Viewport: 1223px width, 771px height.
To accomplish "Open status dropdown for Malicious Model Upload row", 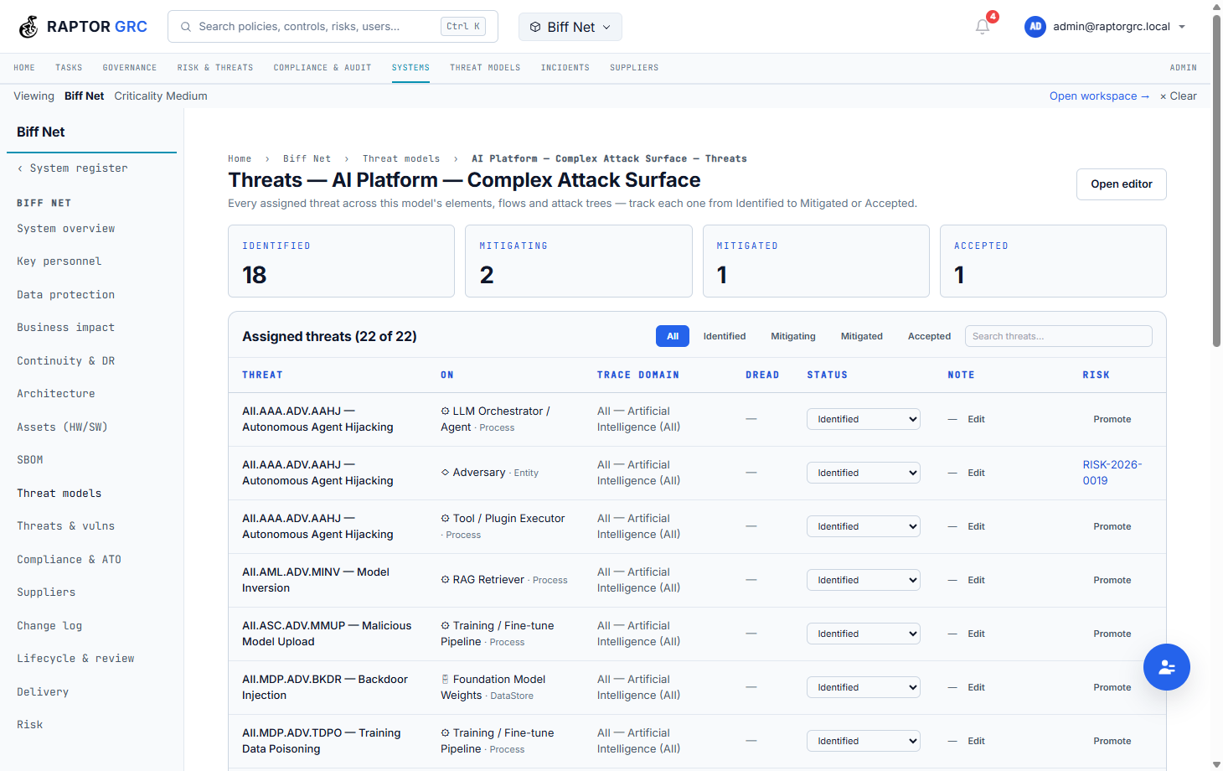I will [864, 634].
